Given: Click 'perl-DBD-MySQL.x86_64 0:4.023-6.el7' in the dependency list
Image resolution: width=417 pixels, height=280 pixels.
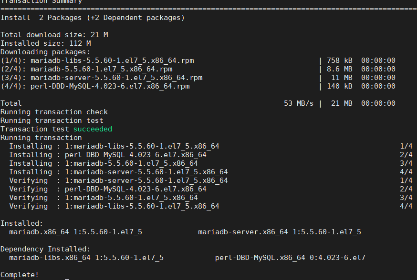Looking at the screenshot, I should click(x=290, y=258).
